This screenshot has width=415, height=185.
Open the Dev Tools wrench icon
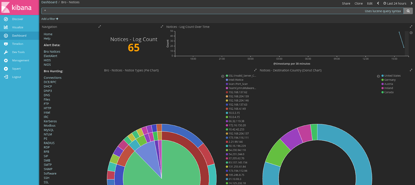tap(6, 52)
